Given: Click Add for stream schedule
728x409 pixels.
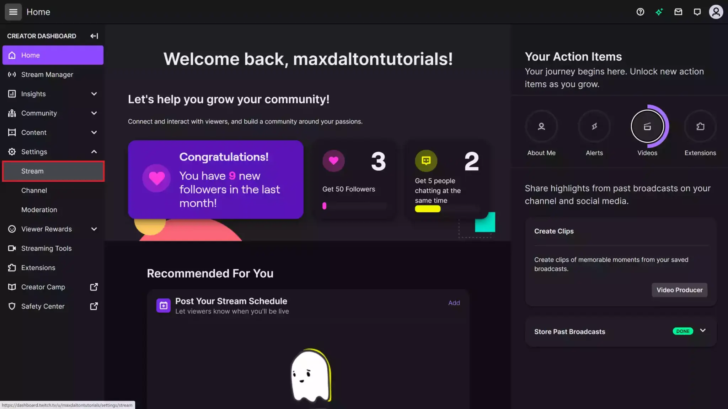Looking at the screenshot, I should pyautogui.click(x=454, y=303).
